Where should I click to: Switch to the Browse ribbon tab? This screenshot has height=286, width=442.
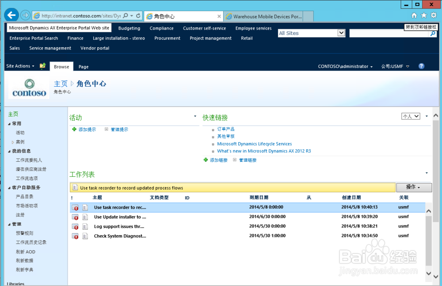(61, 67)
